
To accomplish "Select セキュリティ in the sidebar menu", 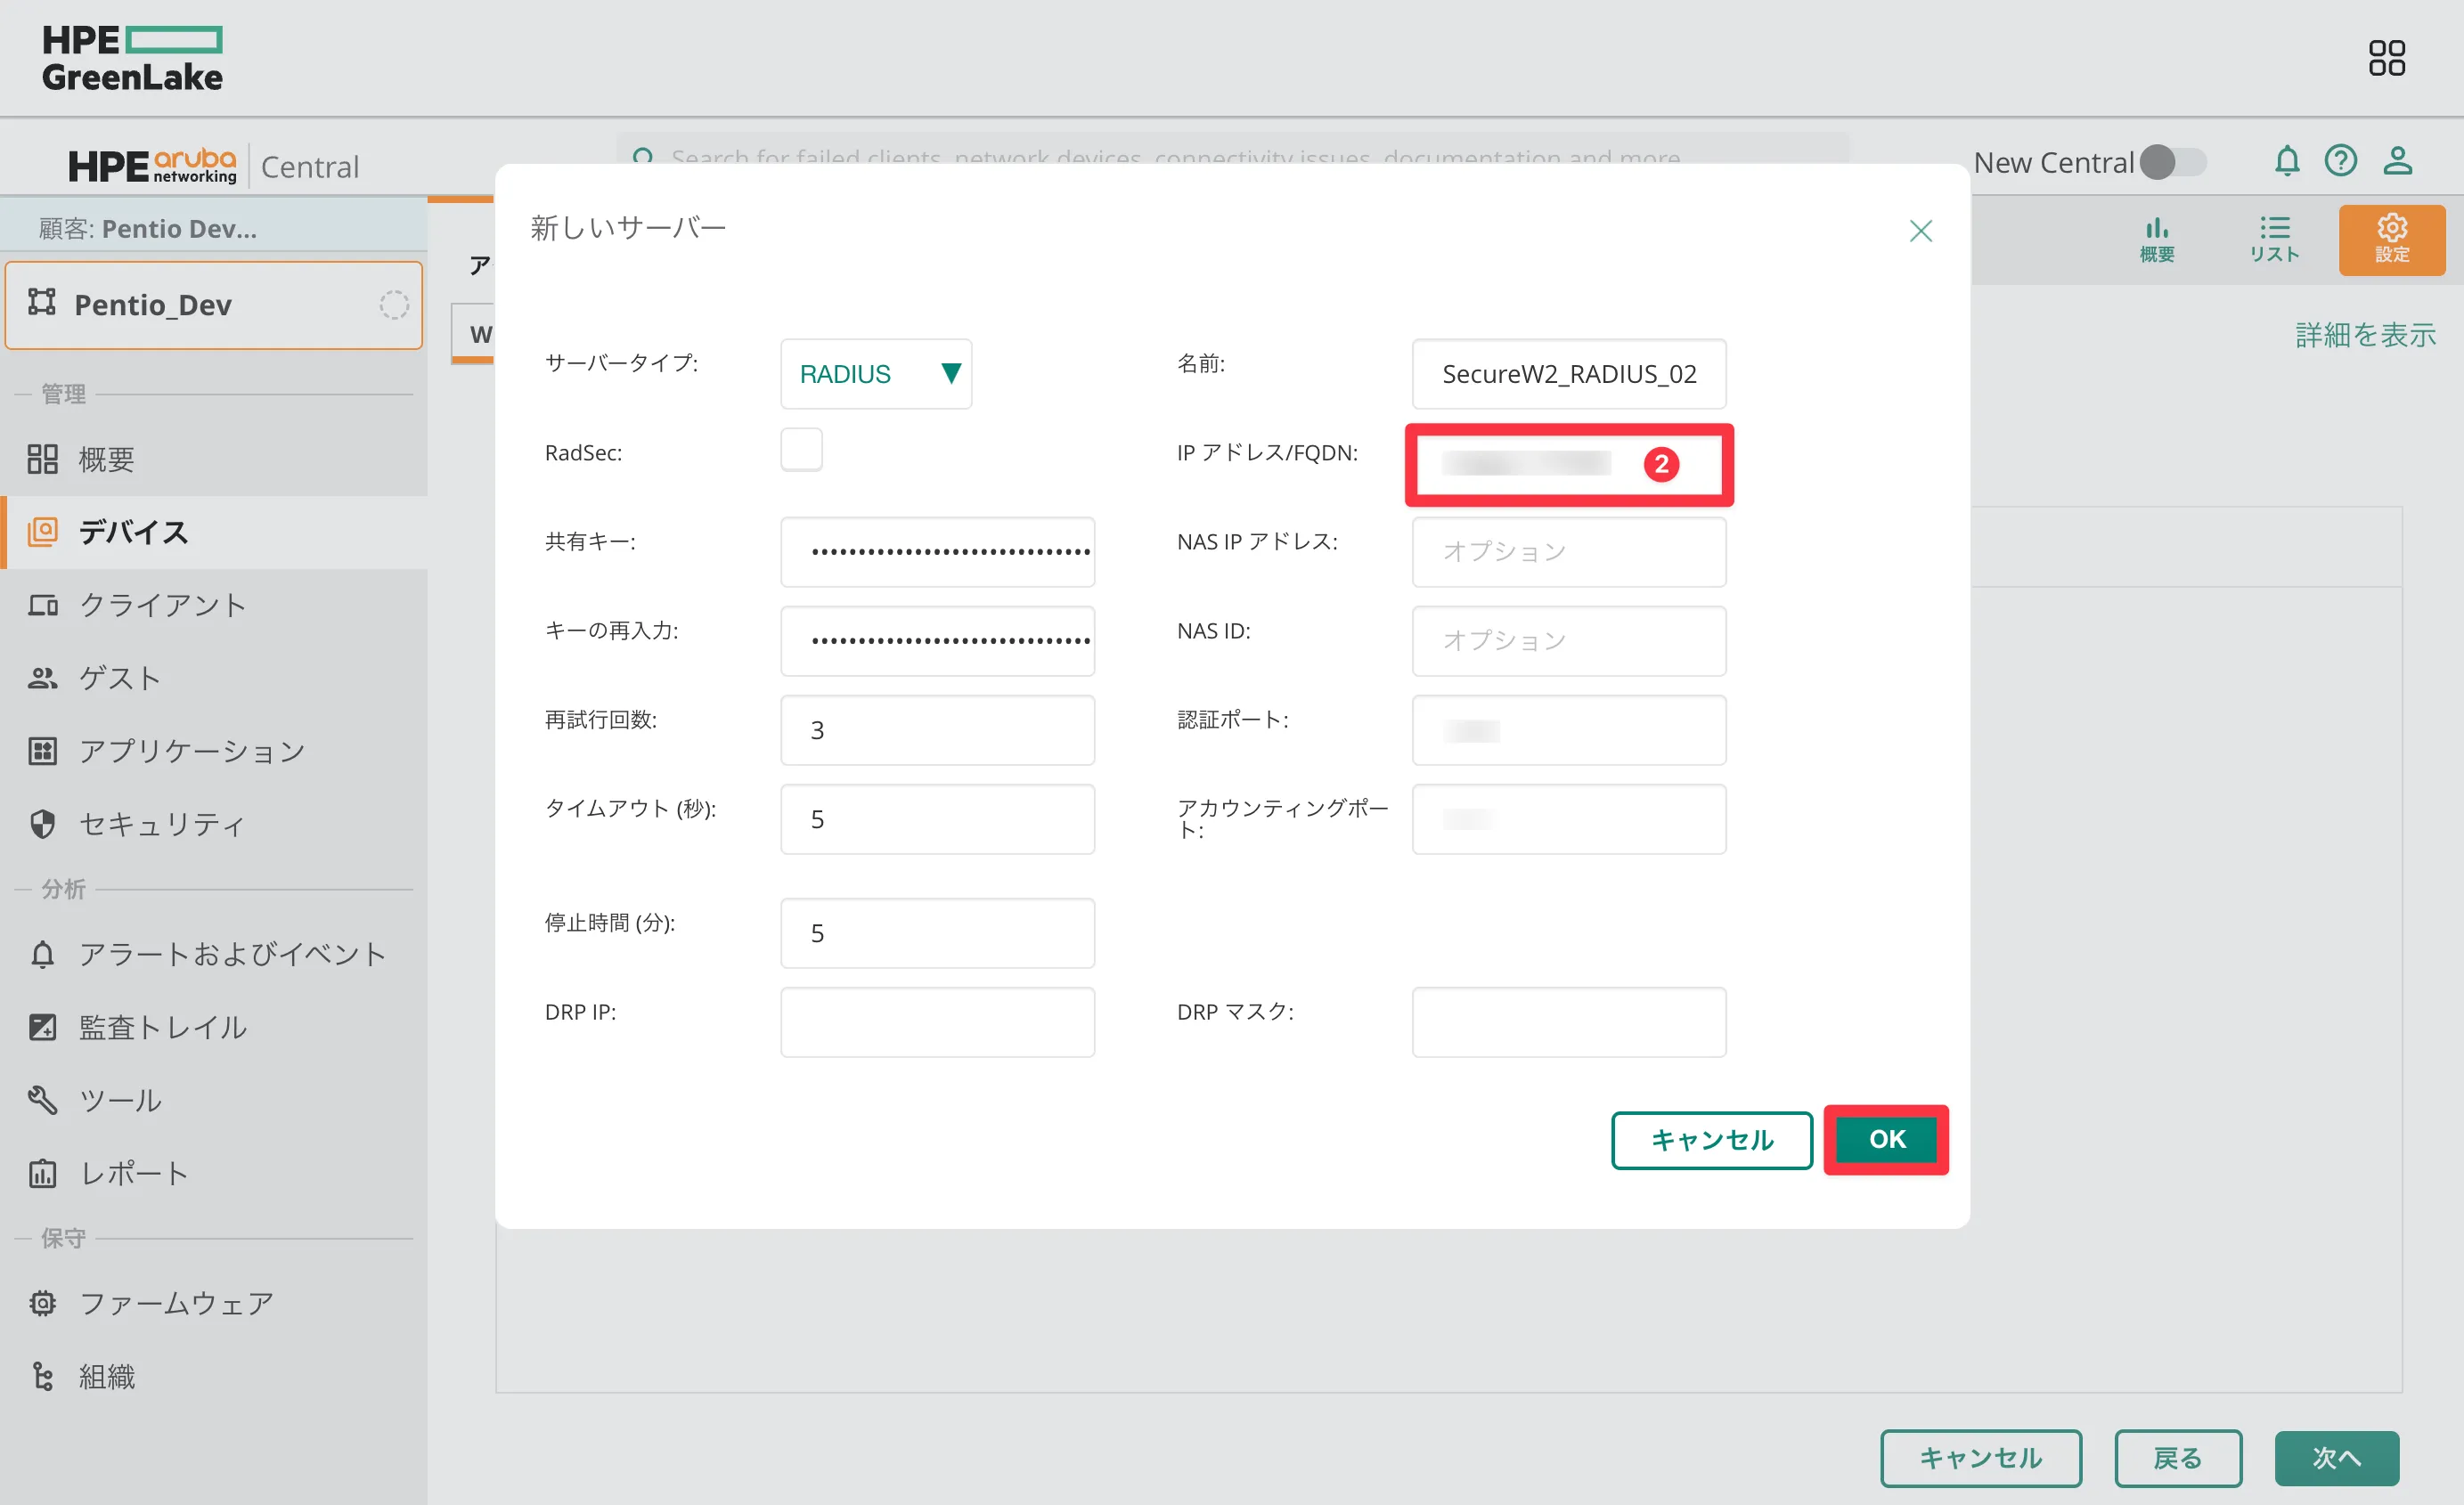I will 162,824.
